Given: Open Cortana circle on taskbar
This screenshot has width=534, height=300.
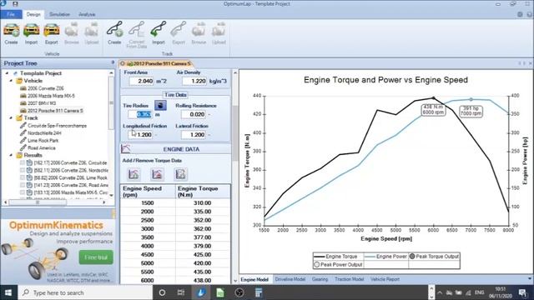Looking at the screenshot, I should click(x=162, y=292).
